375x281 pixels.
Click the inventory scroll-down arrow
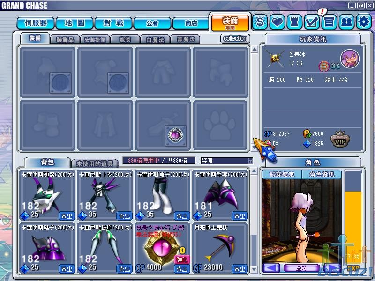(255, 269)
